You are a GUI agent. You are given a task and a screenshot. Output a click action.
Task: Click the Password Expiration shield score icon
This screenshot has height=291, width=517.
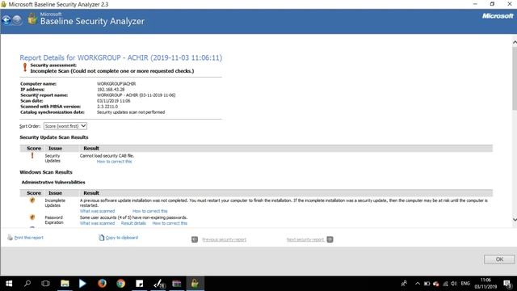point(32,217)
